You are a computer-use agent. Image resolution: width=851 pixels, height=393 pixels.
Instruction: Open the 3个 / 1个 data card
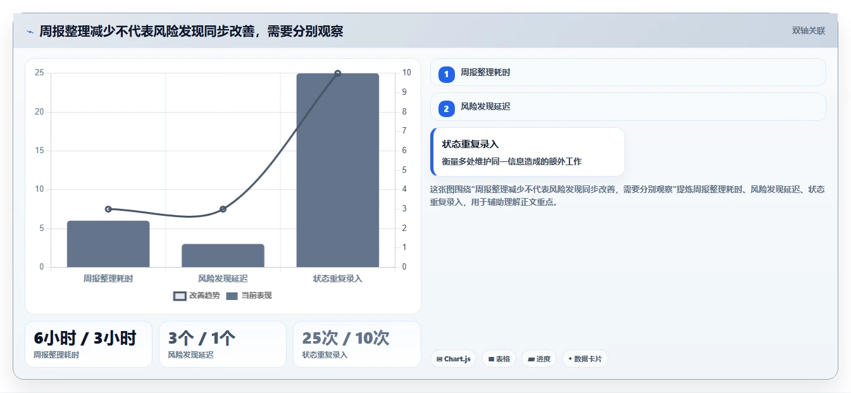point(223,344)
